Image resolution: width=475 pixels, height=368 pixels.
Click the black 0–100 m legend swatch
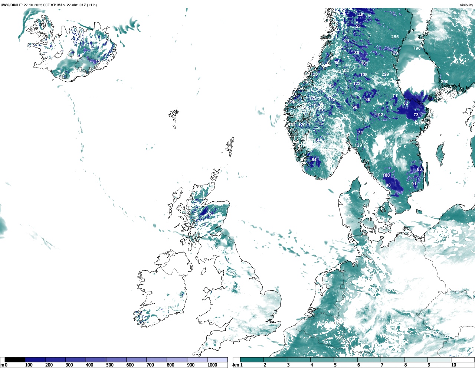point(15,359)
